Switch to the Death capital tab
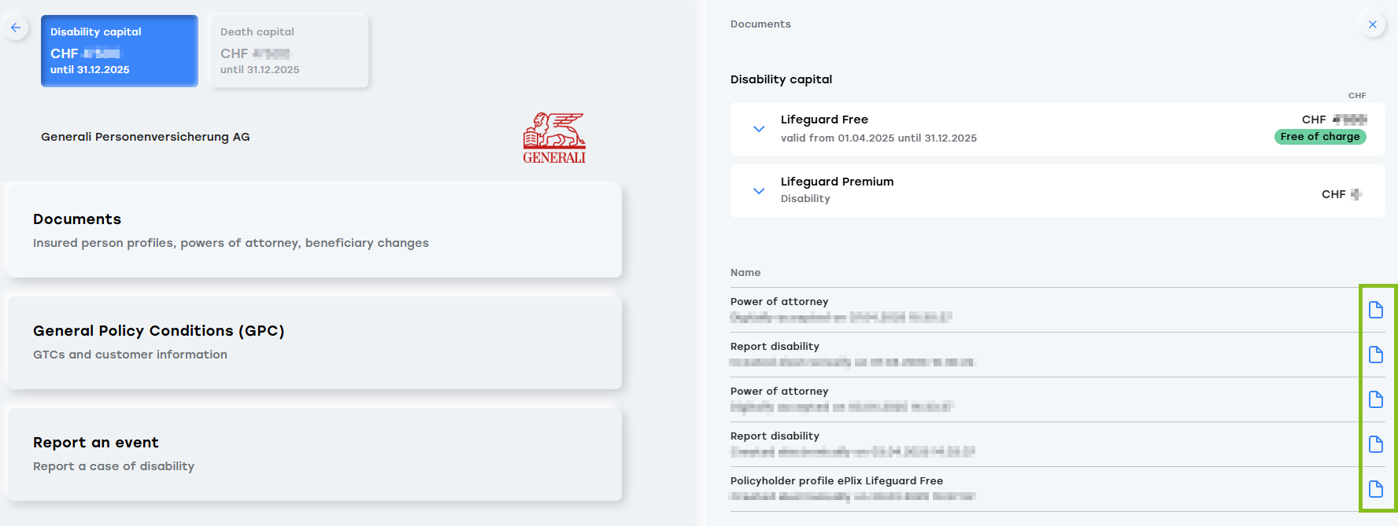 click(x=290, y=51)
